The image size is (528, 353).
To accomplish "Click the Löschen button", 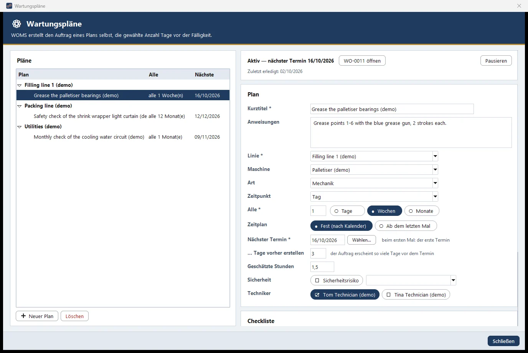I will [74, 316].
